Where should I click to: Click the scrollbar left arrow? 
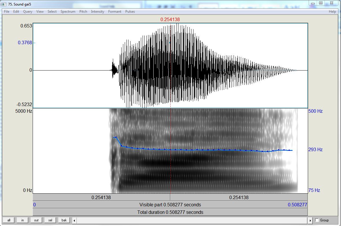74,221
